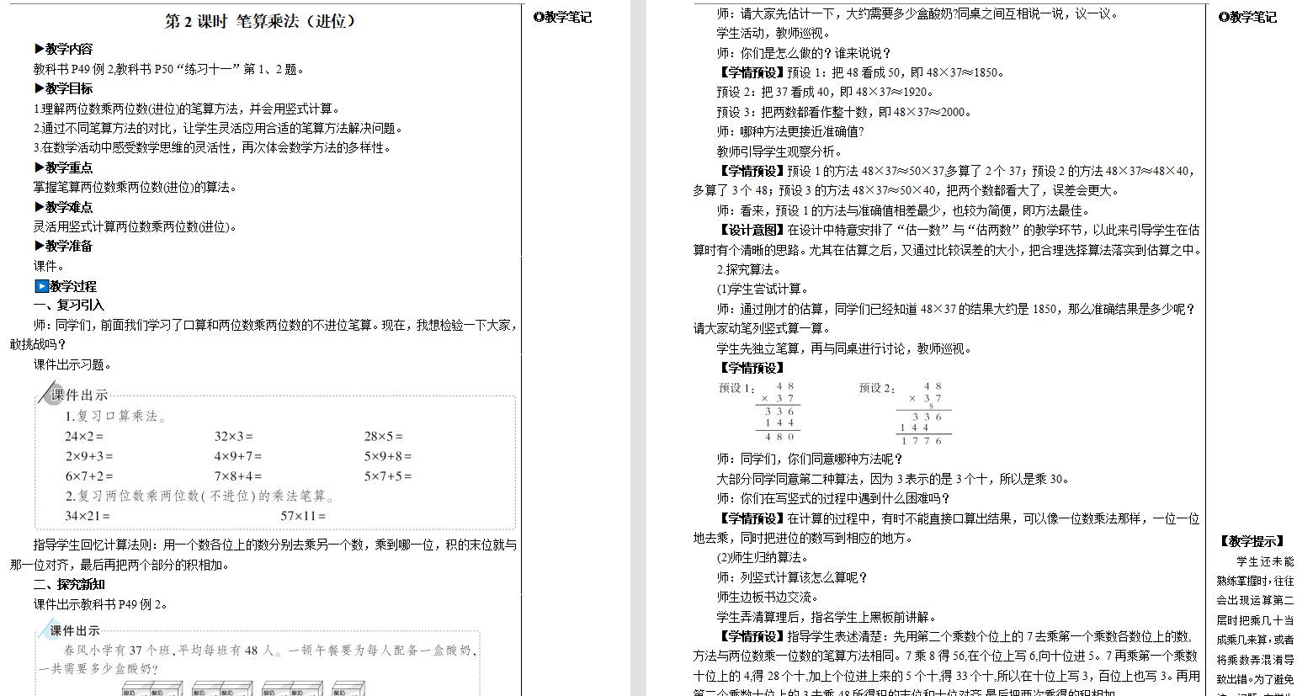Click the exercise 4×9+7=
This screenshot has height=696, width=1297.
238,456
